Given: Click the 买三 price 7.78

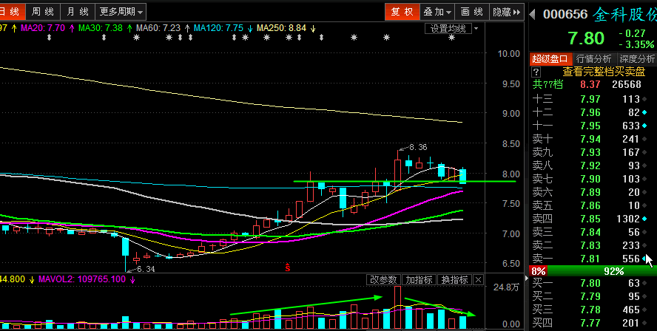Looking at the screenshot, I should pyautogui.click(x=590, y=310).
